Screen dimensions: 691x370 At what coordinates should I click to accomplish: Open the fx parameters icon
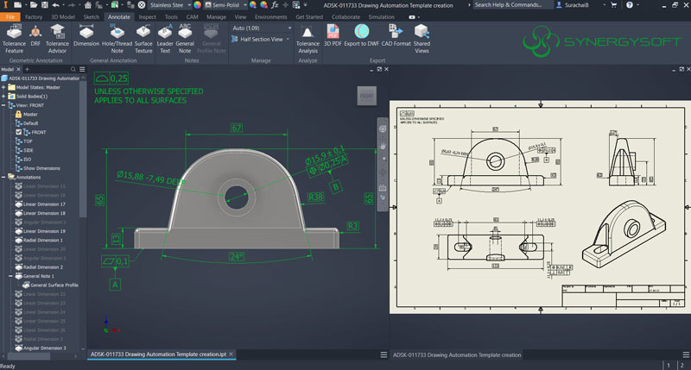[275, 5]
